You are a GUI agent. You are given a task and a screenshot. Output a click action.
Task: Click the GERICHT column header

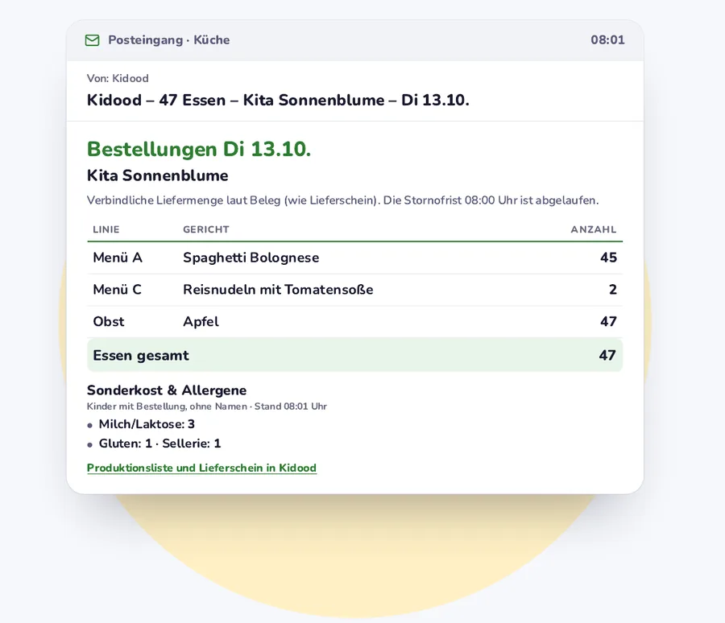tap(206, 229)
